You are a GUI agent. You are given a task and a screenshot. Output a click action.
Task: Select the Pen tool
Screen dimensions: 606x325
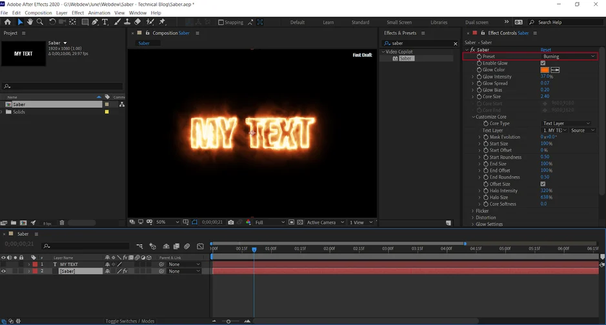click(x=95, y=22)
